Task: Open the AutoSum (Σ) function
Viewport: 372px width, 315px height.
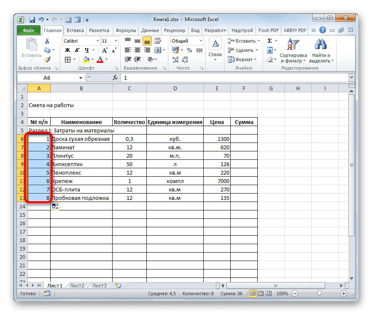Action: pyautogui.click(x=269, y=40)
